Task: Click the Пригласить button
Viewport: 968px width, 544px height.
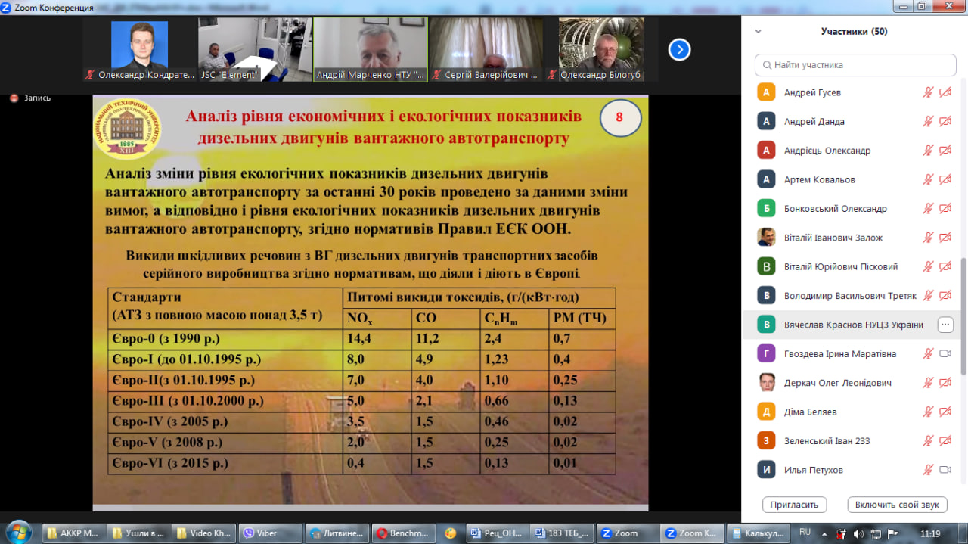Action: pyautogui.click(x=794, y=505)
